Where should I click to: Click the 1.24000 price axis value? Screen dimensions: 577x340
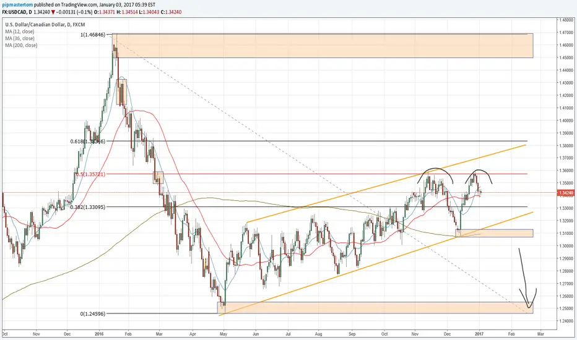566,321
